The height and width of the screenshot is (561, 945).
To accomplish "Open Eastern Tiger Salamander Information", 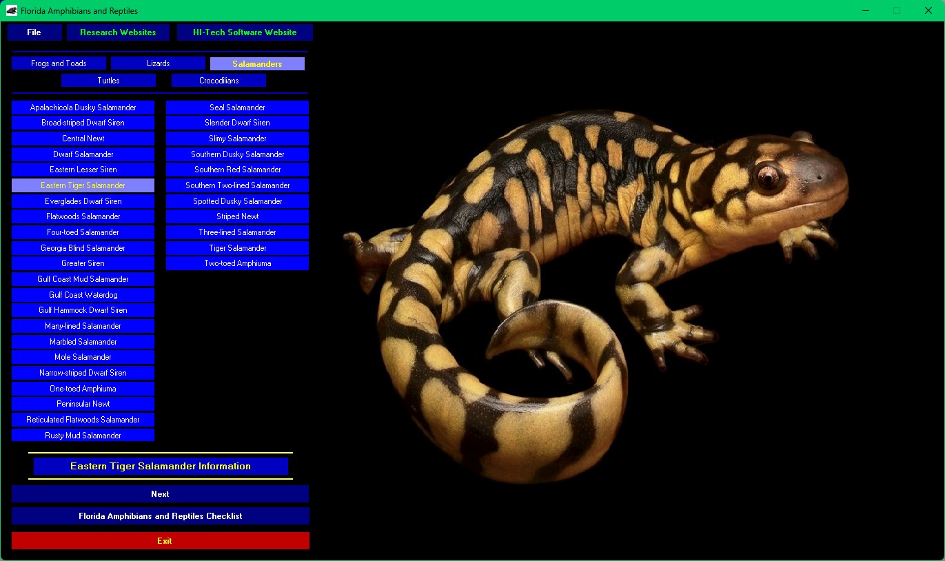I will click(161, 467).
